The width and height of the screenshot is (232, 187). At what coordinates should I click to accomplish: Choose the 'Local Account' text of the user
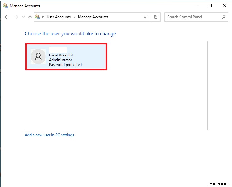pos(61,55)
